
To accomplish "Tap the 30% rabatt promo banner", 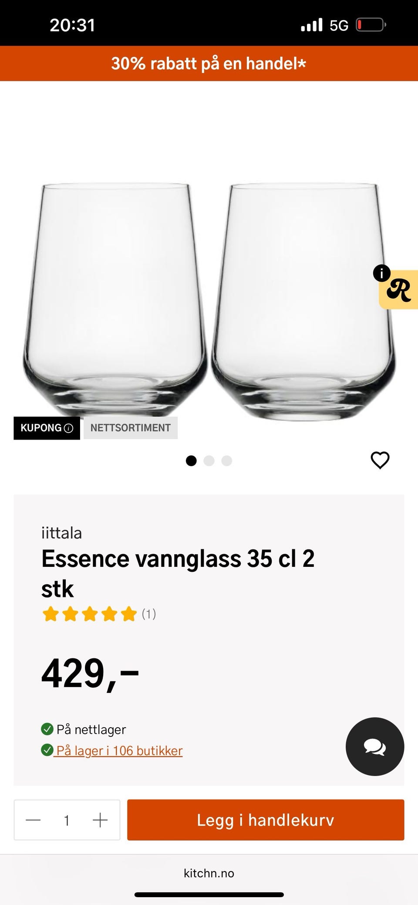I will (x=209, y=64).
